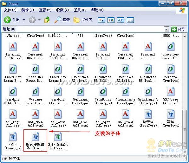Image resolution: width=189 pixels, height=163 pixels.
Task: Select Terminal Font icon
Action: click(x=148, y=51)
